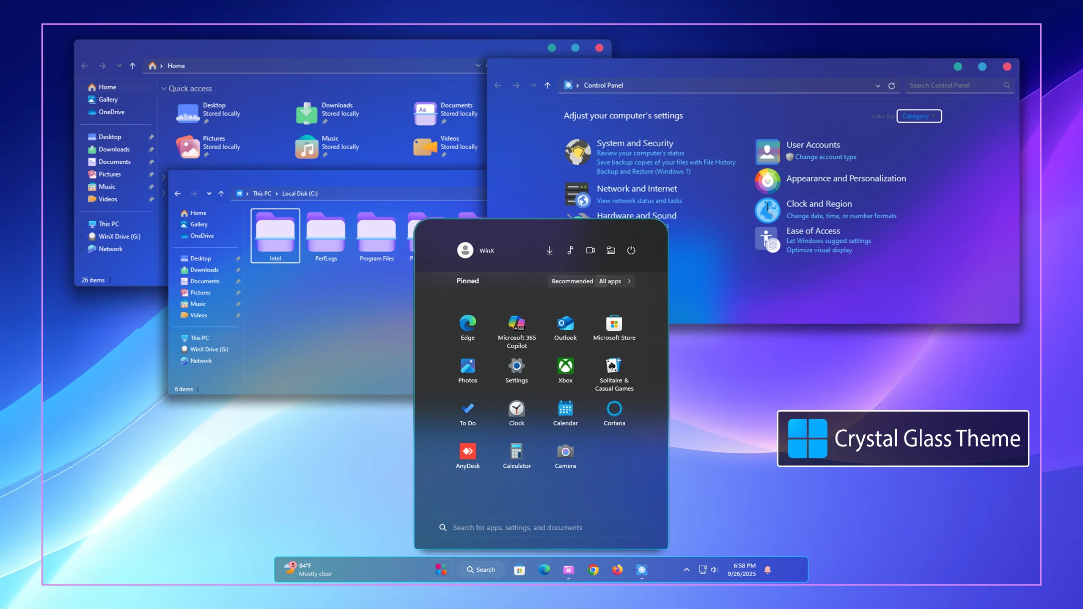The width and height of the screenshot is (1083, 609).
Task: Select the Program Files folder
Action: [x=376, y=237]
